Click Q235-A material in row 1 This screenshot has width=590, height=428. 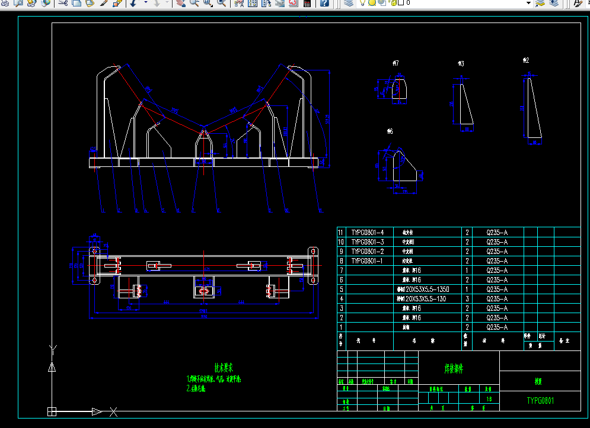[x=497, y=327]
